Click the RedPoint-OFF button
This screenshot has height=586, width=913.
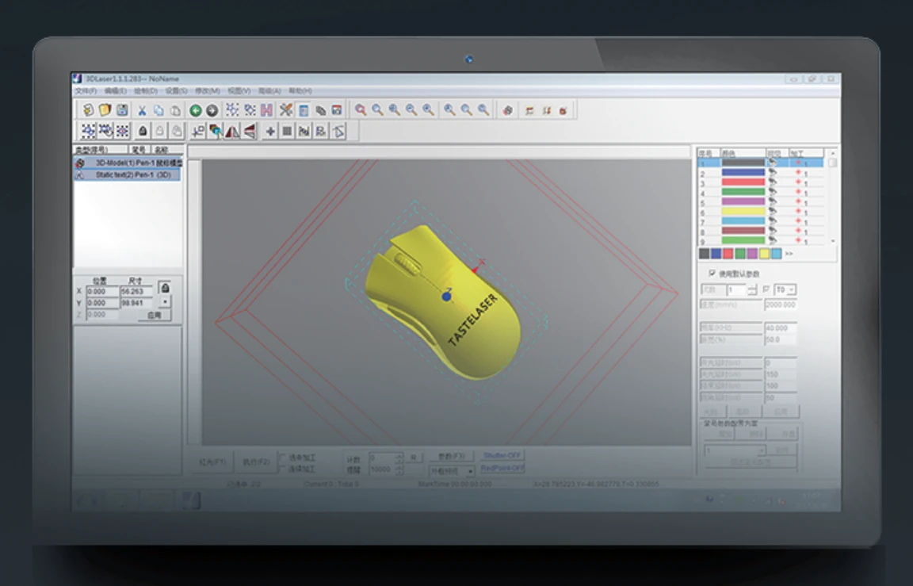pyautogui.click(x=502, y=468)
